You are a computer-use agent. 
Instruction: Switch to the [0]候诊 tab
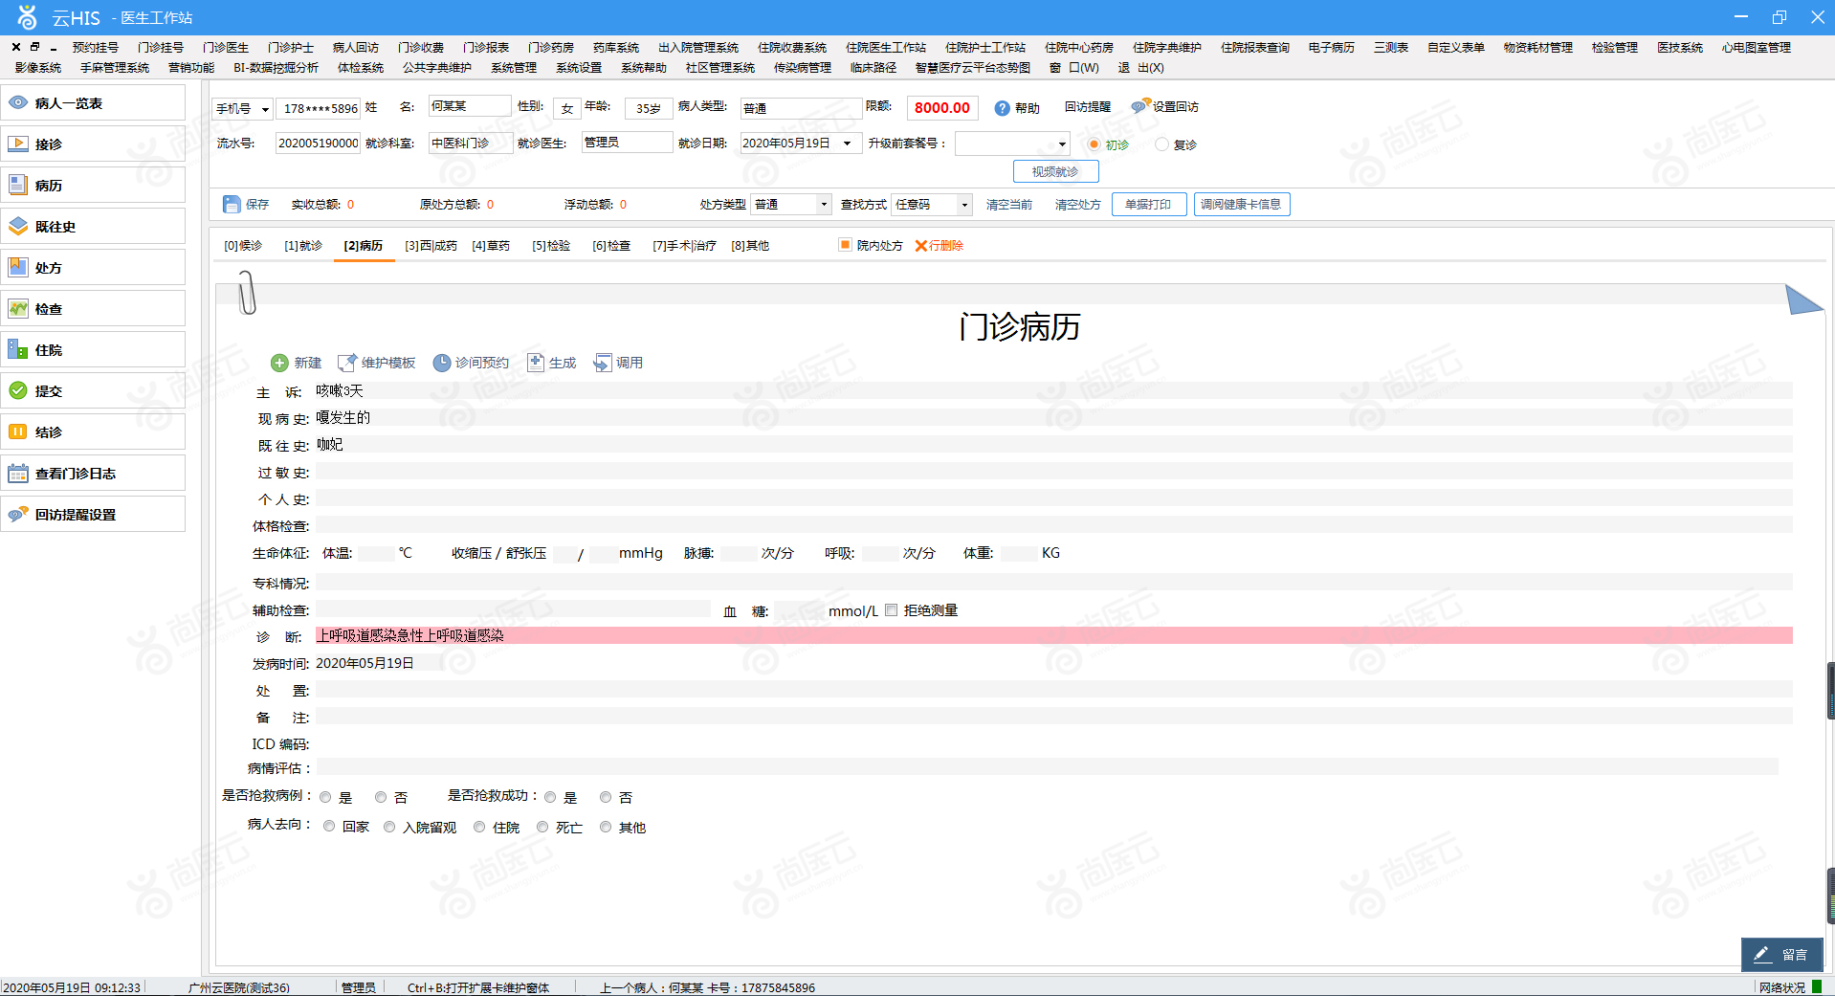243,246
